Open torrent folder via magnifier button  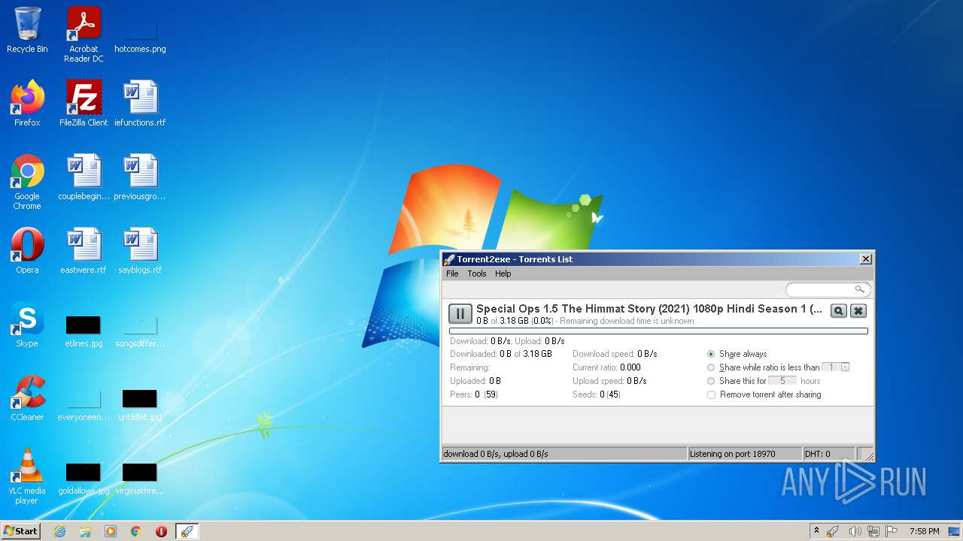(x=839, y=311)
